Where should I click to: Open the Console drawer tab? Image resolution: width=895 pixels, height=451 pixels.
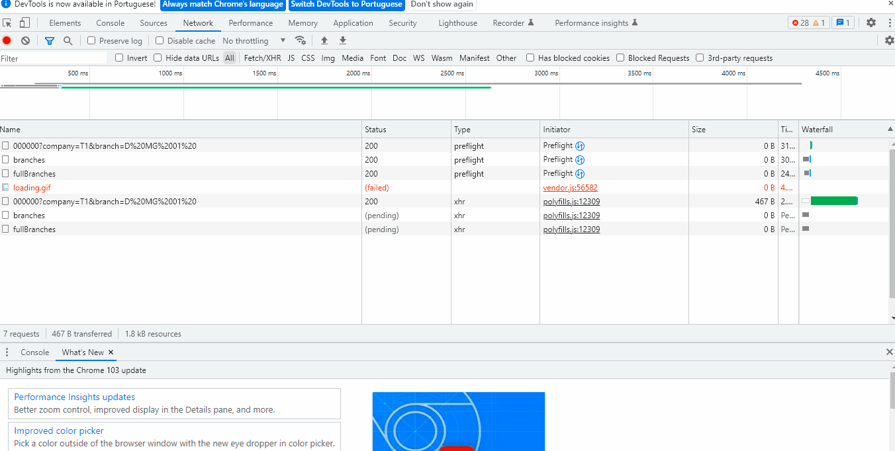point(35,352)
